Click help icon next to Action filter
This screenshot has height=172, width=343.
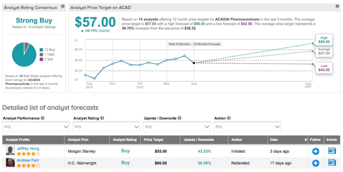coord(229,118)
